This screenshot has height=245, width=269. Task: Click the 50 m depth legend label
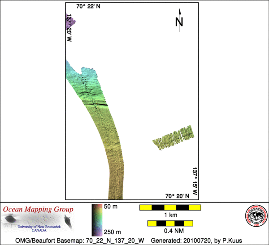point(110,208)
